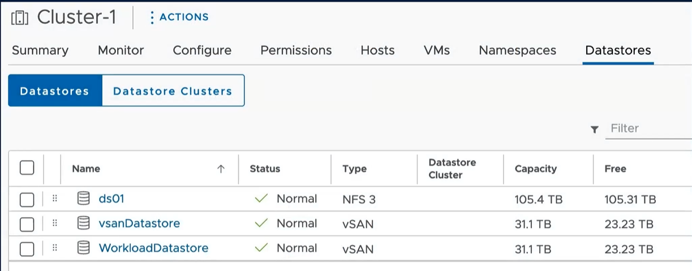Open the vsanDatastore link

tap(139, 223)
